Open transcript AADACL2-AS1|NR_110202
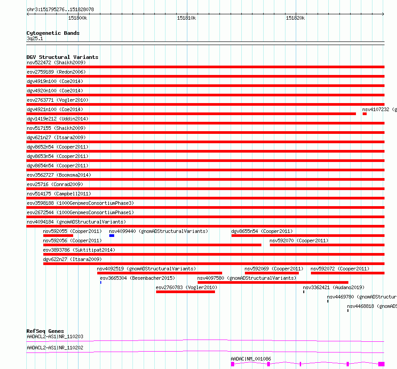 click(55, 348)
